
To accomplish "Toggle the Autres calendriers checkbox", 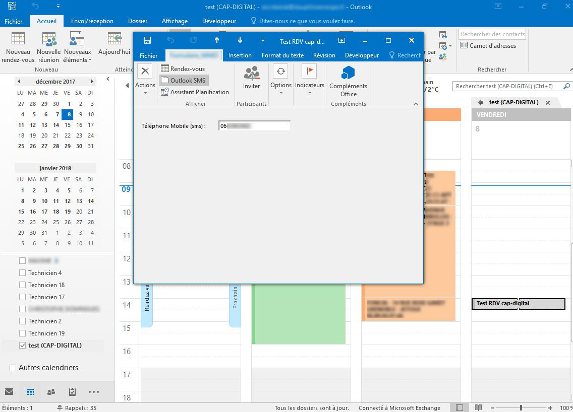I will [x=13, y=368].
